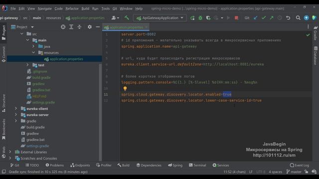Image resolution: width=319 pixels, height=179 pixels.
Task: Open the Structure tool window on the left
Action: [3, 103]
